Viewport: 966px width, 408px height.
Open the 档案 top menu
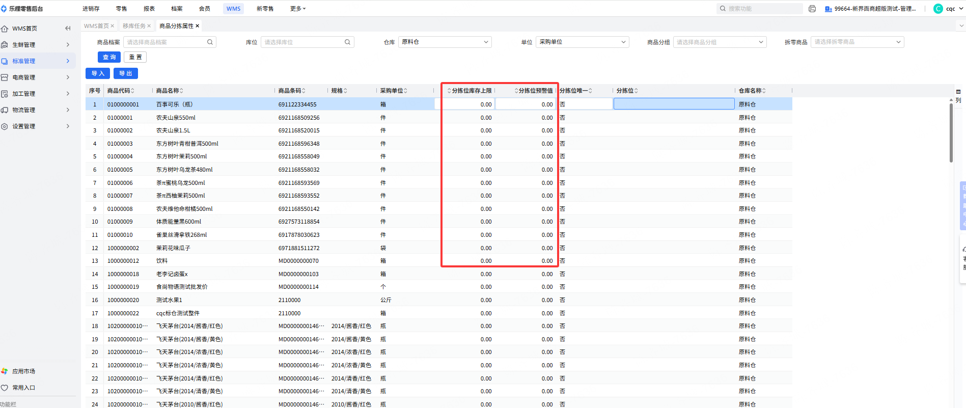click(177, 9)
